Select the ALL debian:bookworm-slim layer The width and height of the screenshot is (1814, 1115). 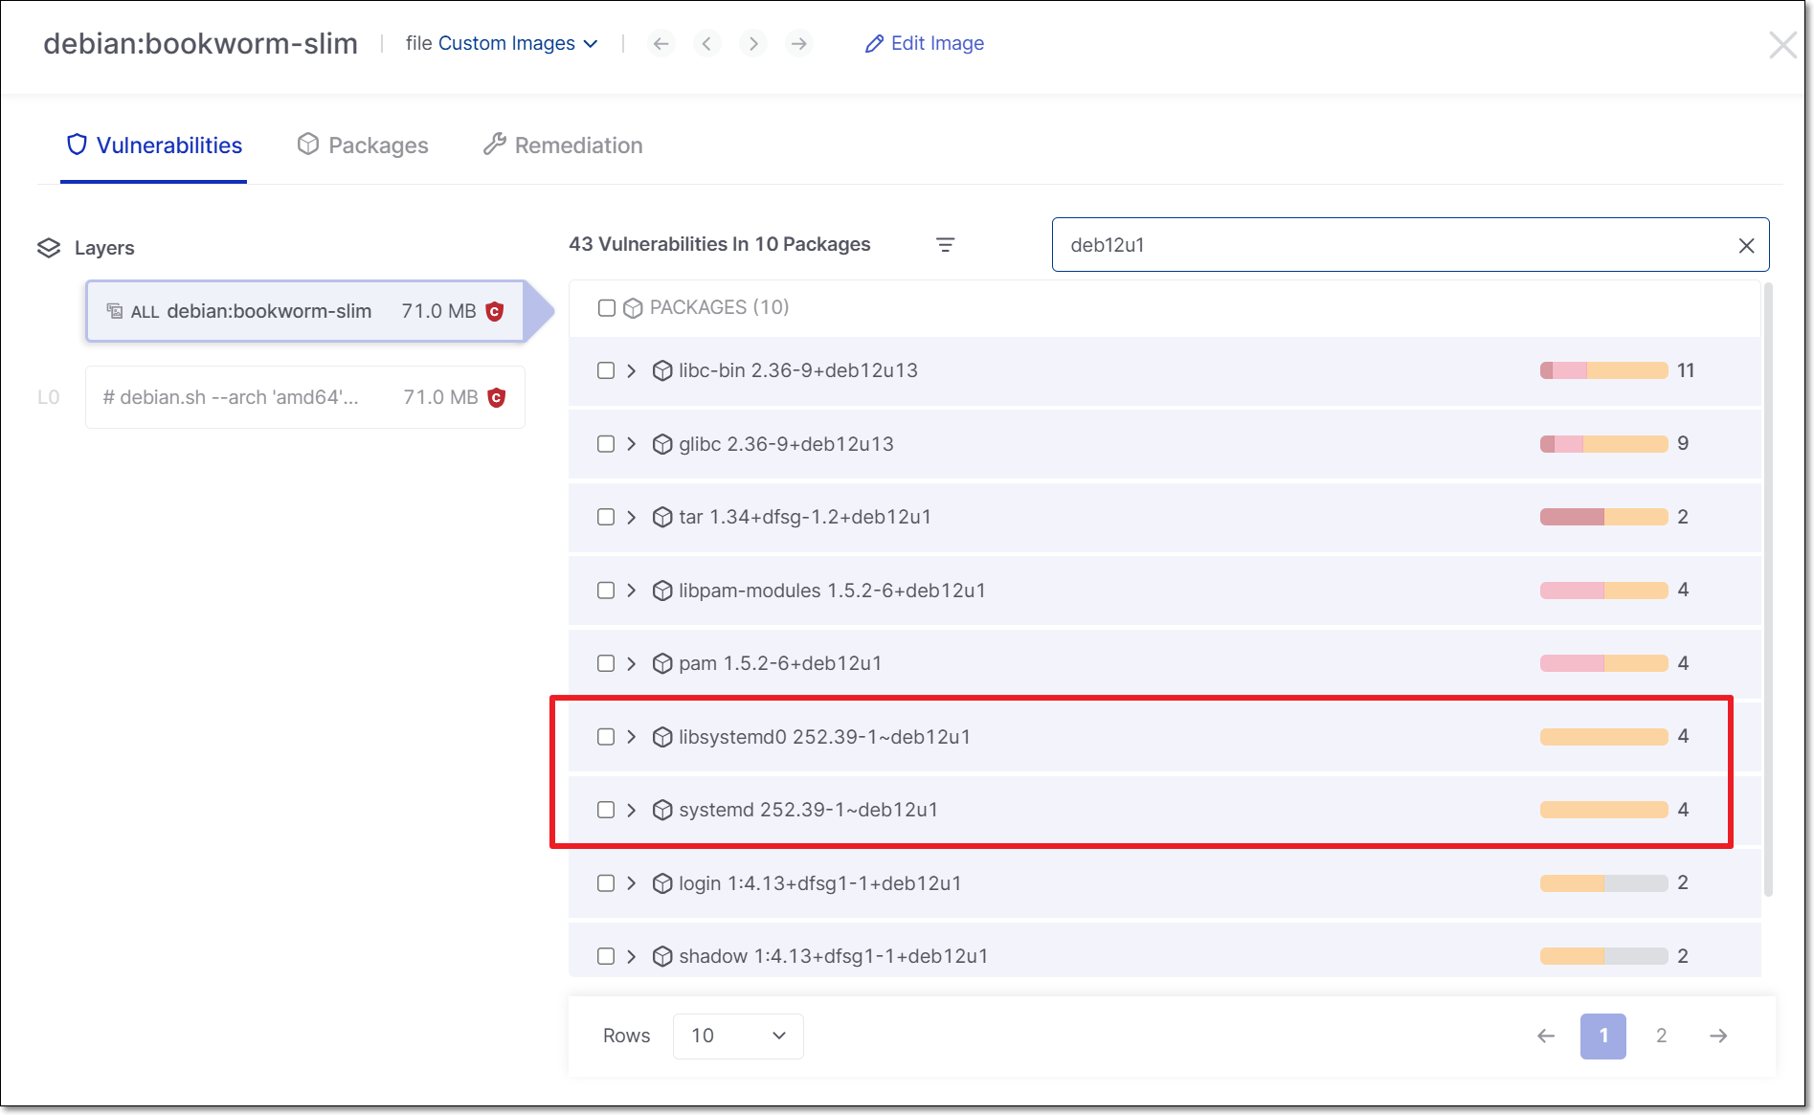(304, 311)
